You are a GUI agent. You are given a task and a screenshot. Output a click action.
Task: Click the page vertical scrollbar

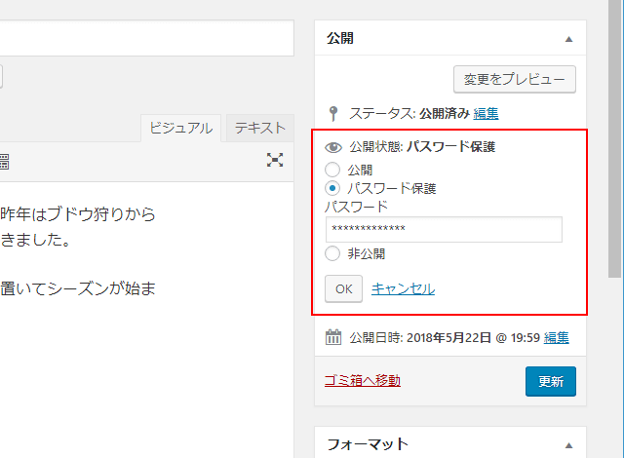coord(615,139)
